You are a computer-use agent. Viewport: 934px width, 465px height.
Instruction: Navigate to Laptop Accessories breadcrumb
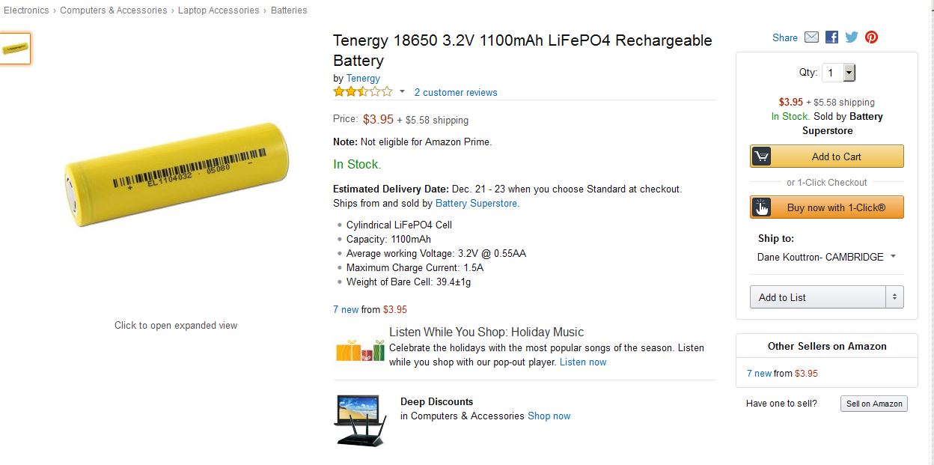219,10
